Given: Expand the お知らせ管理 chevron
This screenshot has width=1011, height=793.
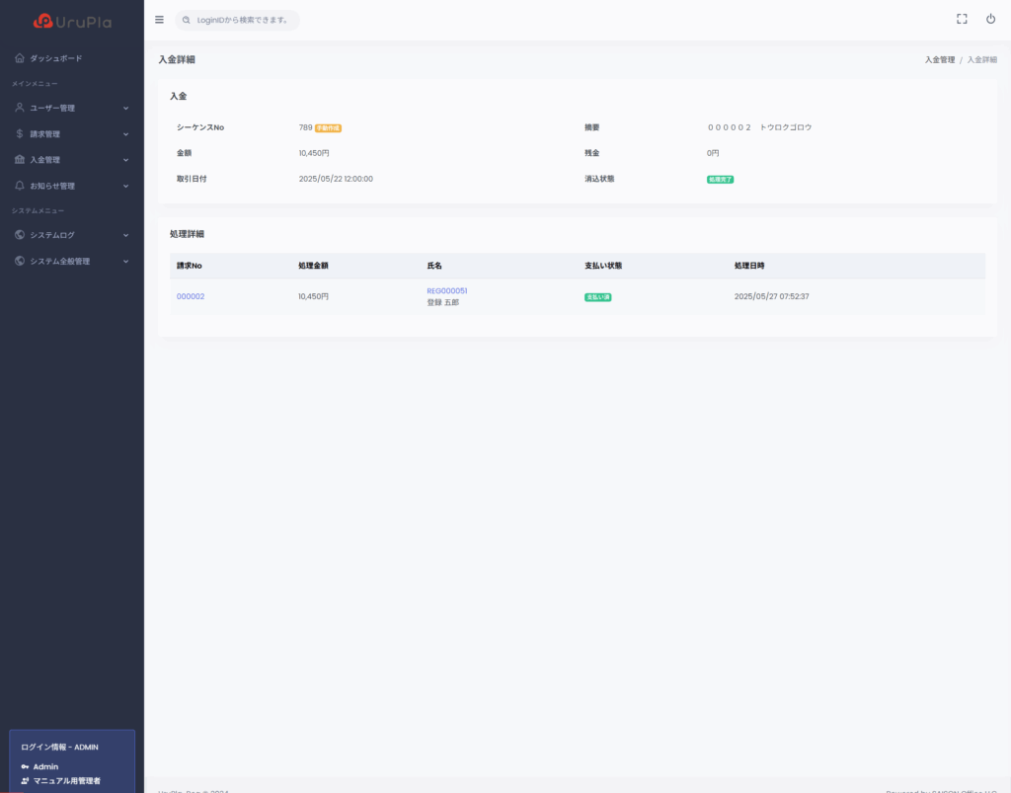Looking at the screenshot, I should [x=125, y=186].
